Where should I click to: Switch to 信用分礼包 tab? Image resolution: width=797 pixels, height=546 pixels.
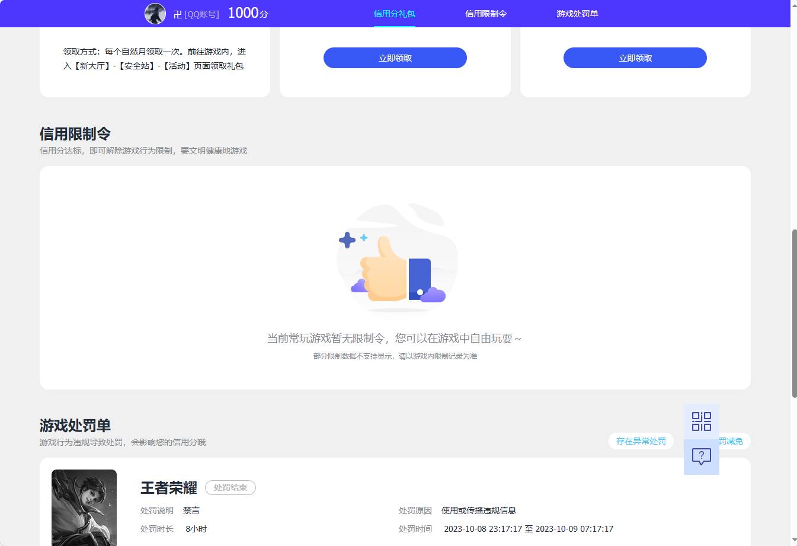[394, 14]
